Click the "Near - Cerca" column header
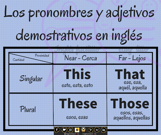 (80, 58)
